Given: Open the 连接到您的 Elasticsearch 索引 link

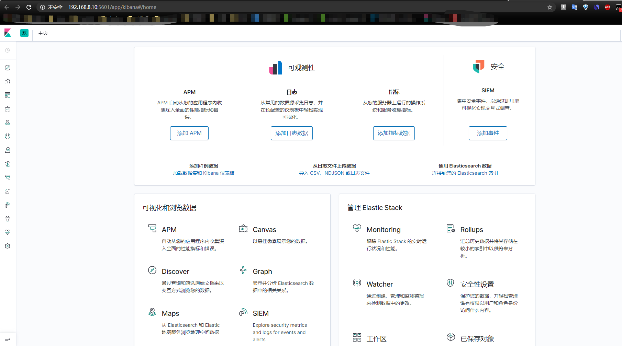Looking at the screenshot, I should (x=465, y=173).
